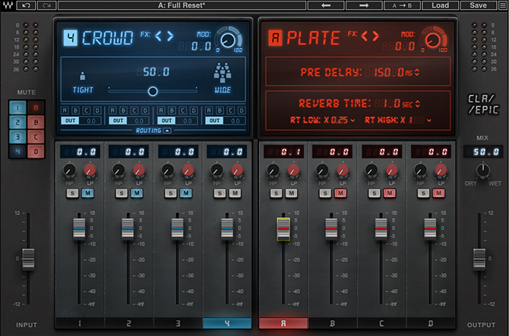The image size is (509, 336).
Task: Change the Pre Delay stepper arrows
Action: point(417,72)
